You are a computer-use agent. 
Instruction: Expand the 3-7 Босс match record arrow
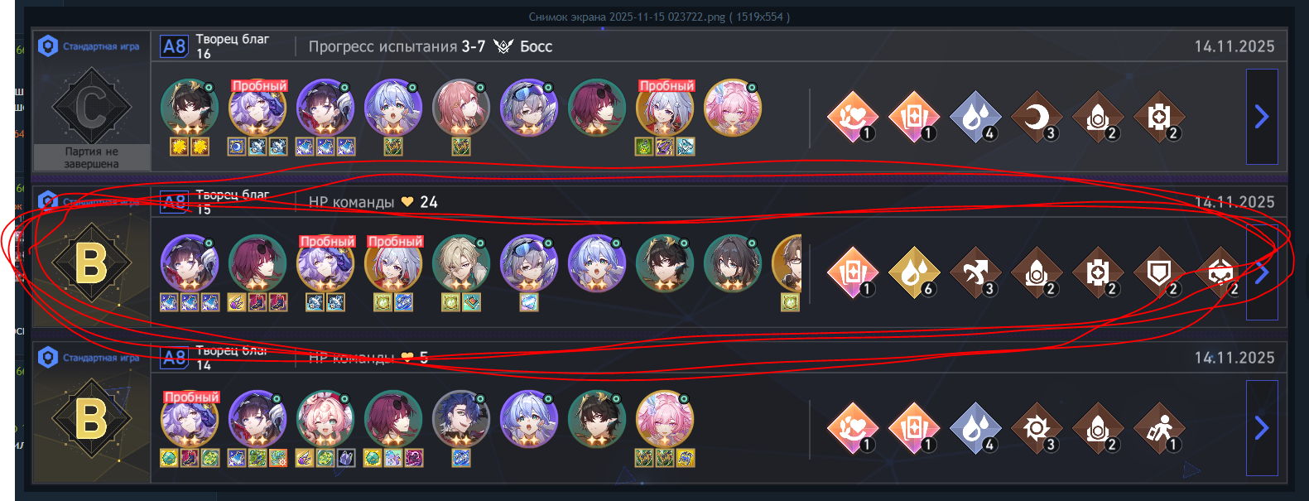1262,117
